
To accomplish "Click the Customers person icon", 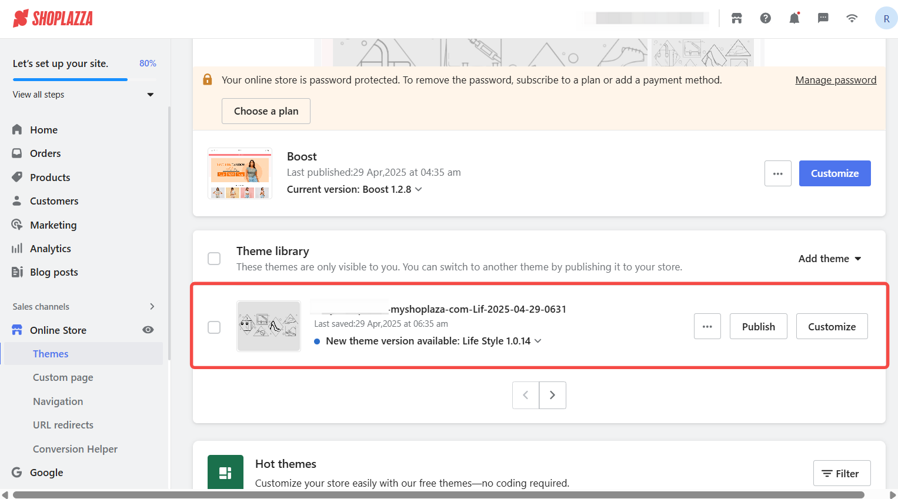I will tap(17, 200).
